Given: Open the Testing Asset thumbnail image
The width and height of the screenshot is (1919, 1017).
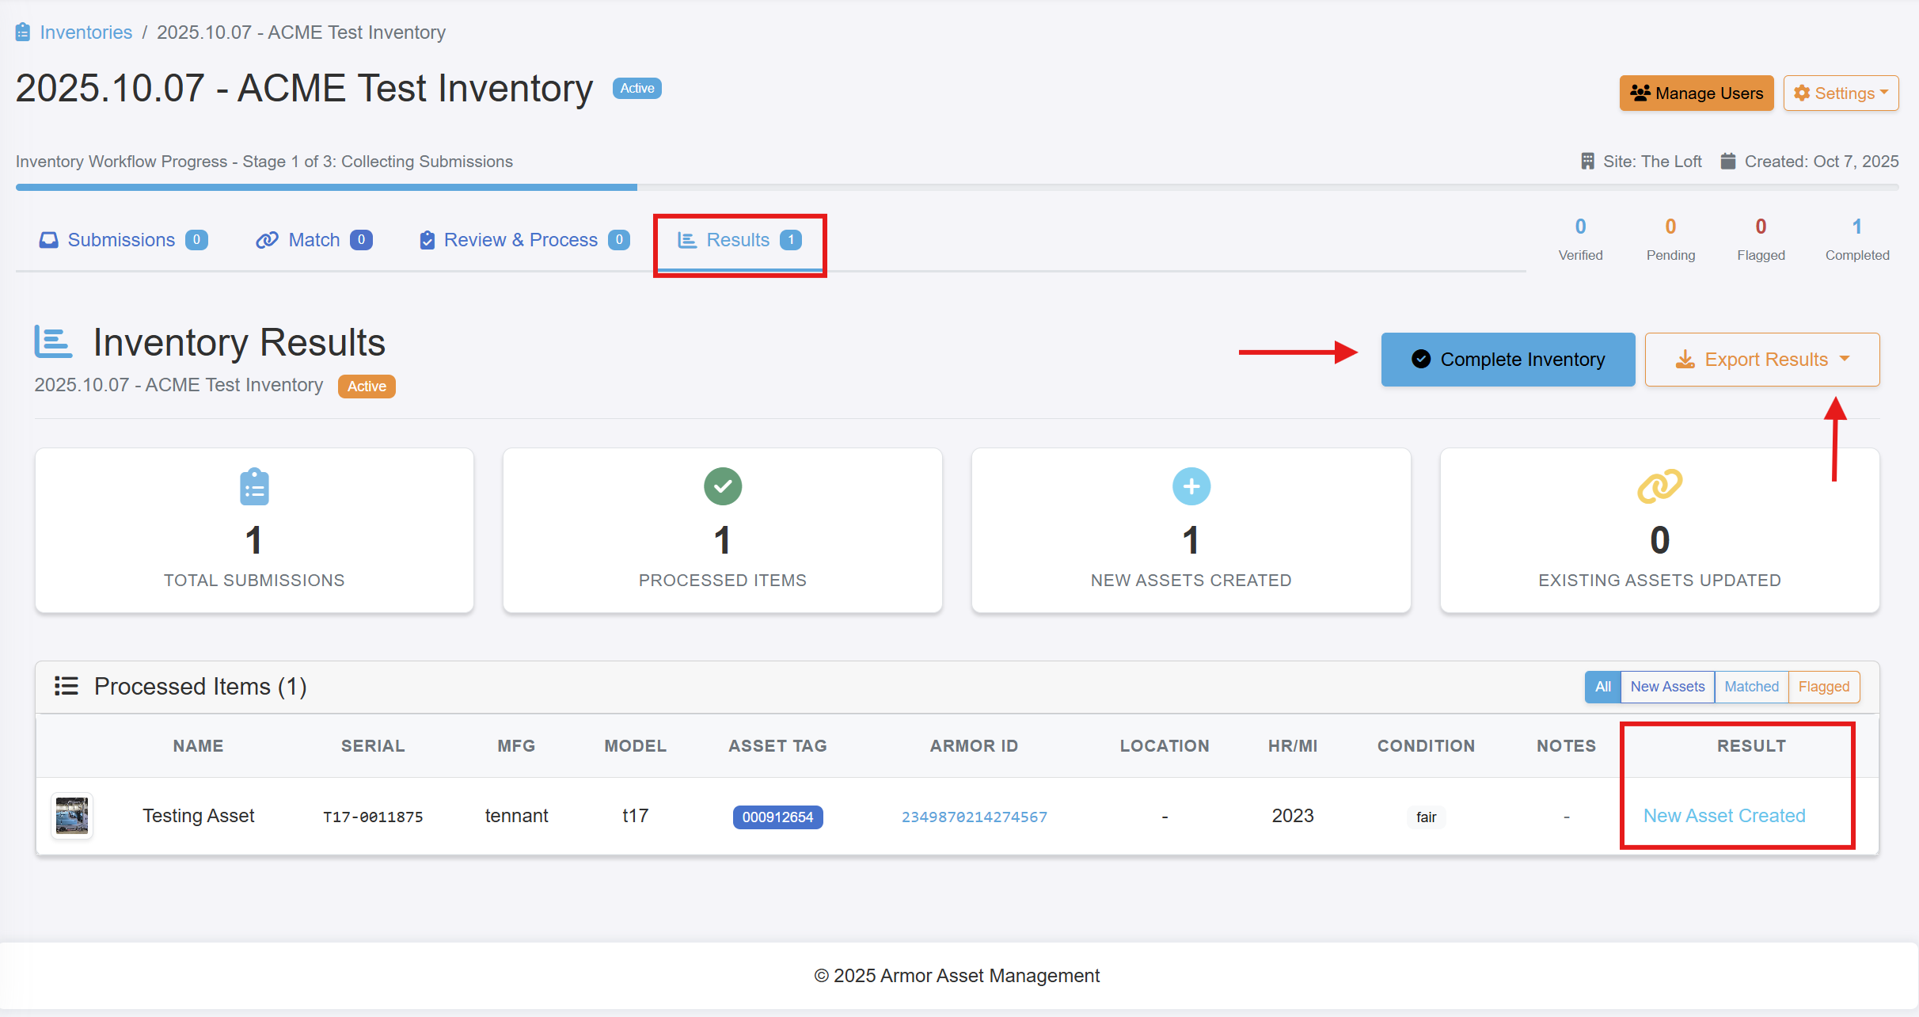Looking at the screenshot, I should tap(72, 815).
